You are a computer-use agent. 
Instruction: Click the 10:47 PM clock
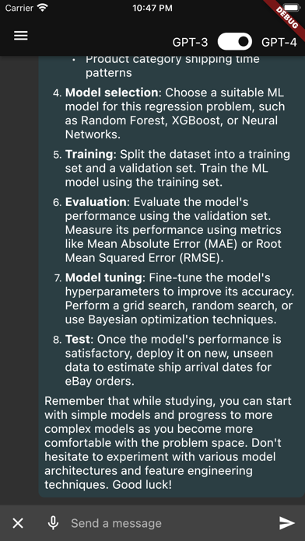(x=152, y=8)
